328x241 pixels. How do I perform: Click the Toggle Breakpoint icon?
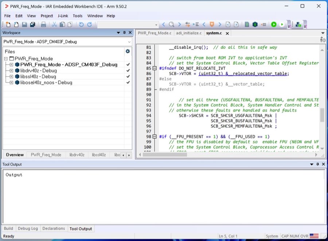coord(263,24)
